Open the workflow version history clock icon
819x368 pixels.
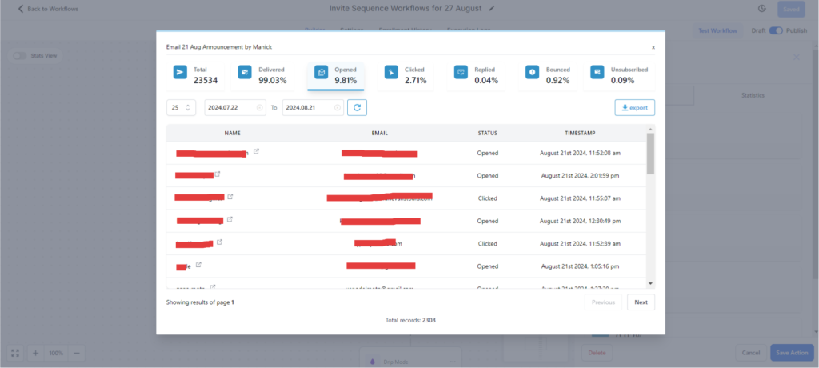(x=761, y=9)
